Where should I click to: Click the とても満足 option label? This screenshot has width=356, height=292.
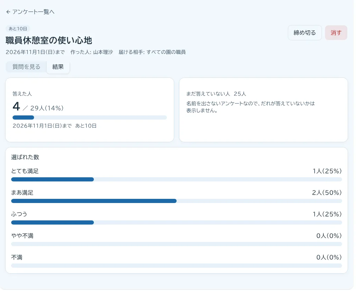(25, 171)
